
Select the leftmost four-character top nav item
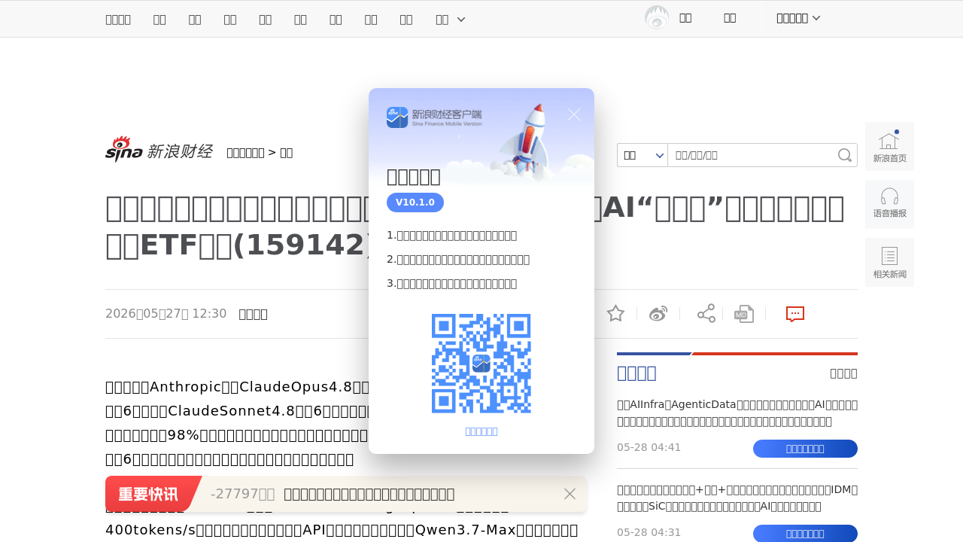pyautogui.click(x=118, y=20)
